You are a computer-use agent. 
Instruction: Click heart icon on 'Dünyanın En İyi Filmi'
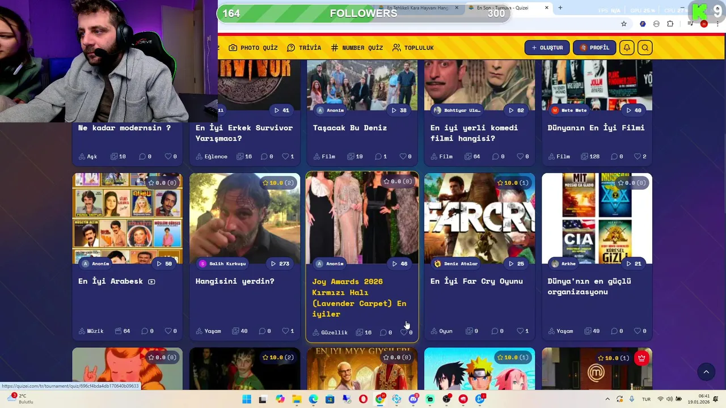click(x=638, y=156)
